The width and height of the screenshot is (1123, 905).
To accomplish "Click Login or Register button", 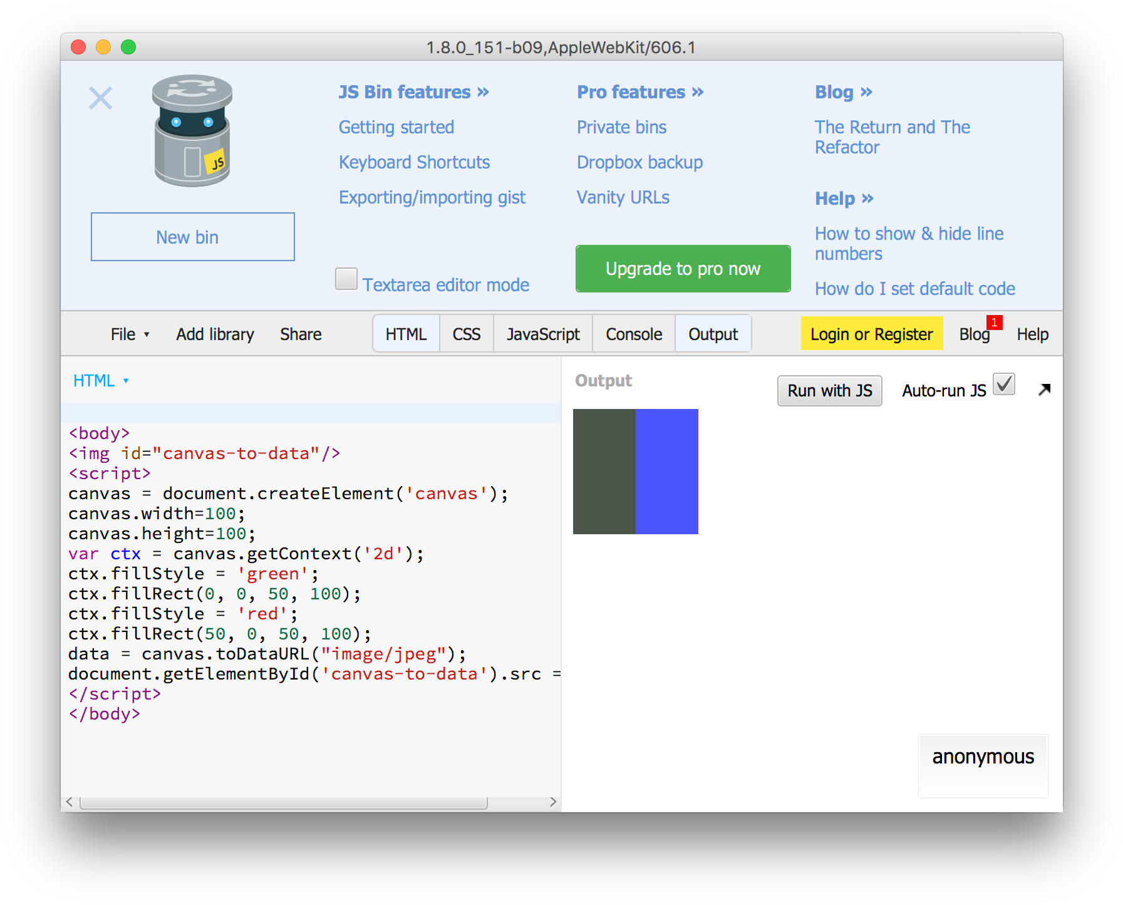I will click(872, 334).
